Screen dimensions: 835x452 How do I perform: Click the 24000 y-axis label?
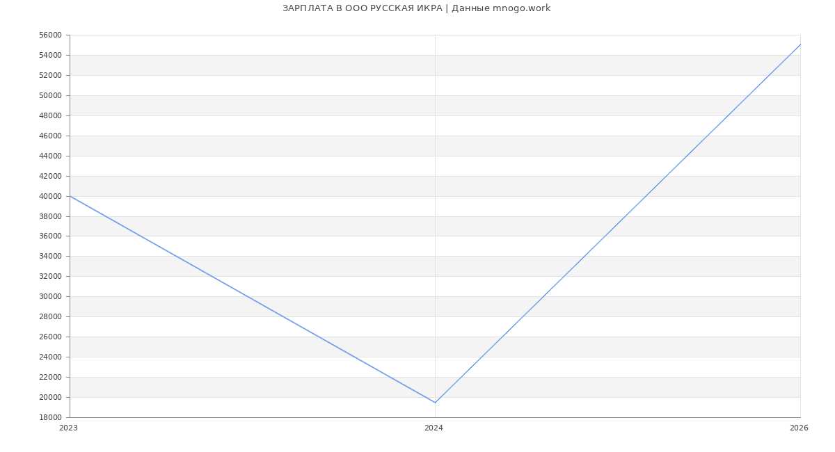pyautogui.click(x=51, y=357)
